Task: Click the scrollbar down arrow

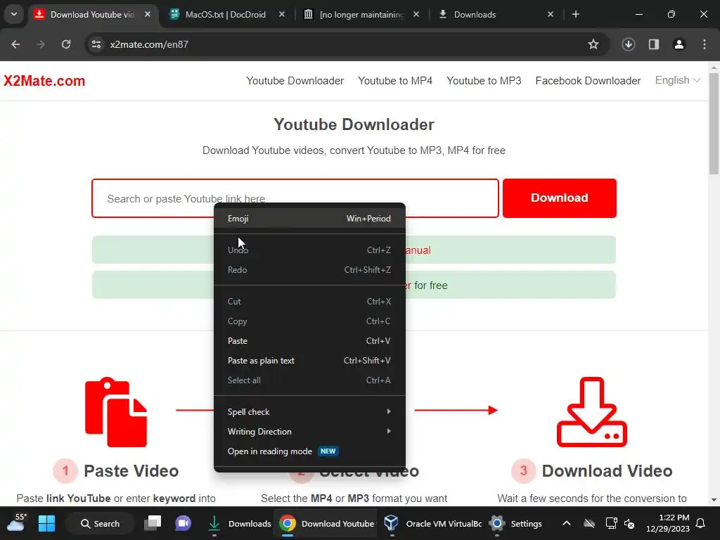Action: coord(714,500)
